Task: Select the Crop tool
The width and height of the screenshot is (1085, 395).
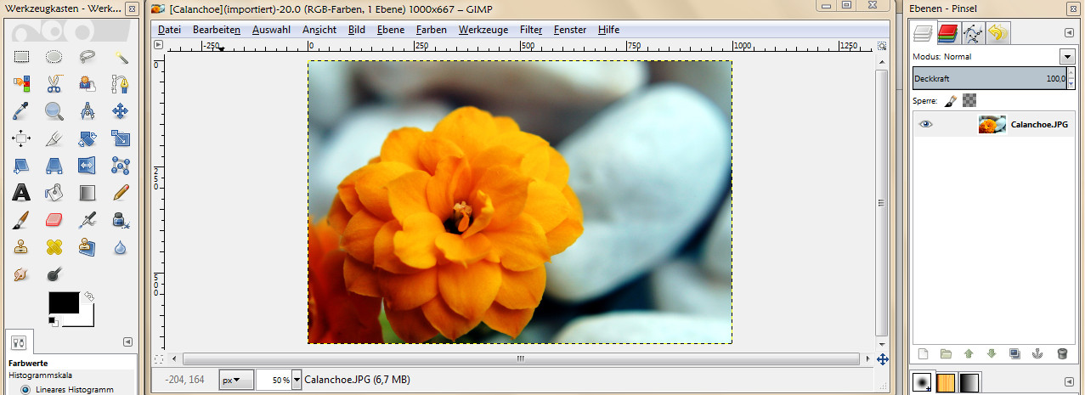Action: coord(54,138)
